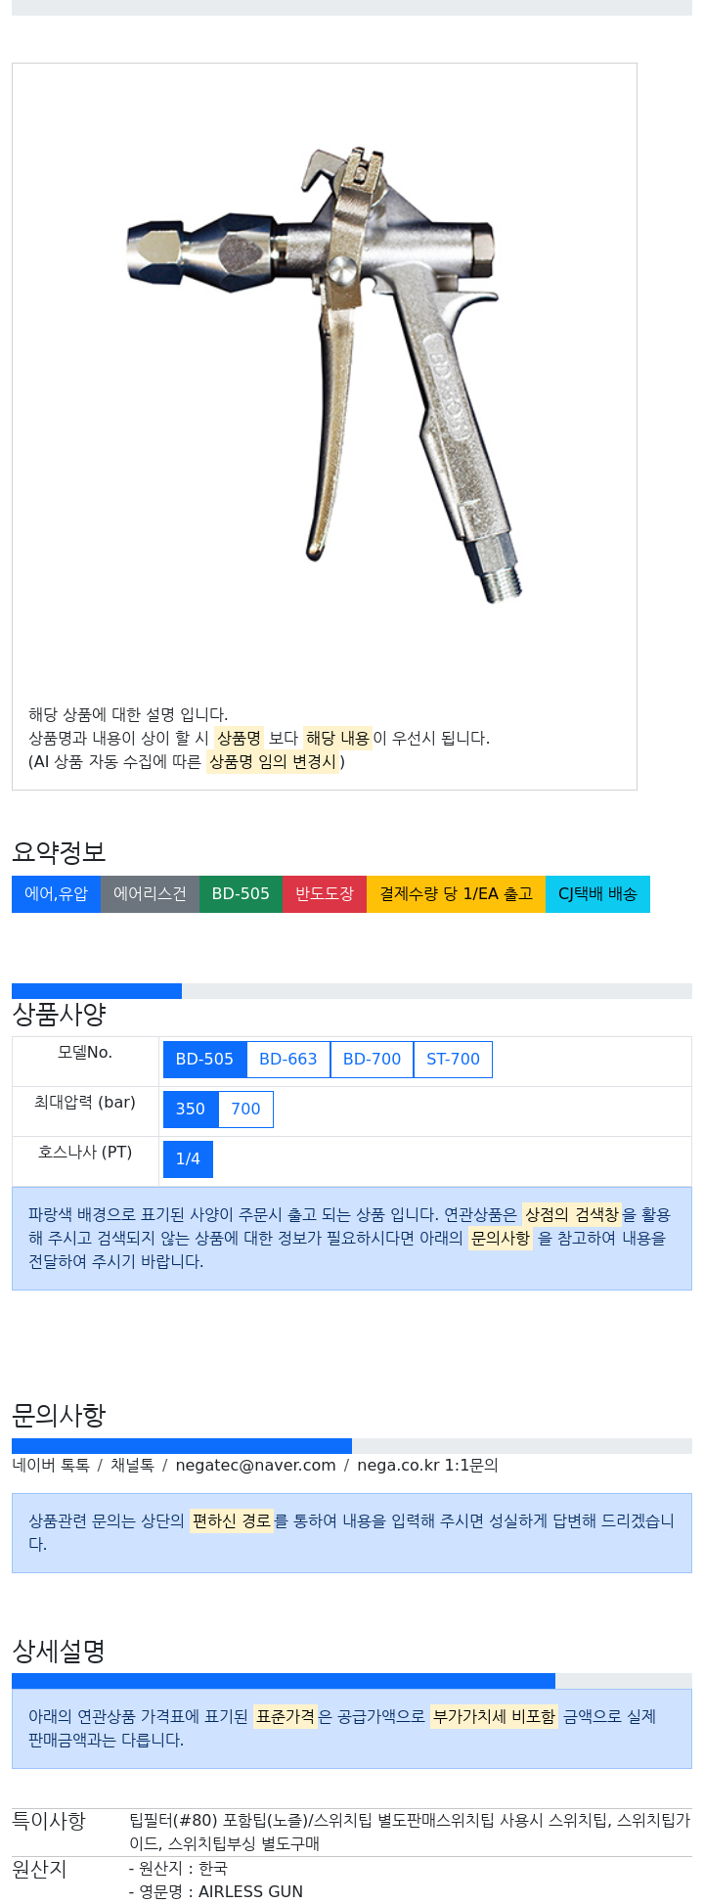
Task: Select the 에어,유압 category tag
Action: coord(56,894)
